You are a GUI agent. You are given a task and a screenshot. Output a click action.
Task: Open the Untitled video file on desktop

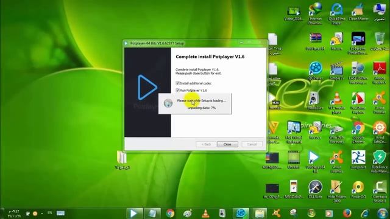tap(294, 160)
